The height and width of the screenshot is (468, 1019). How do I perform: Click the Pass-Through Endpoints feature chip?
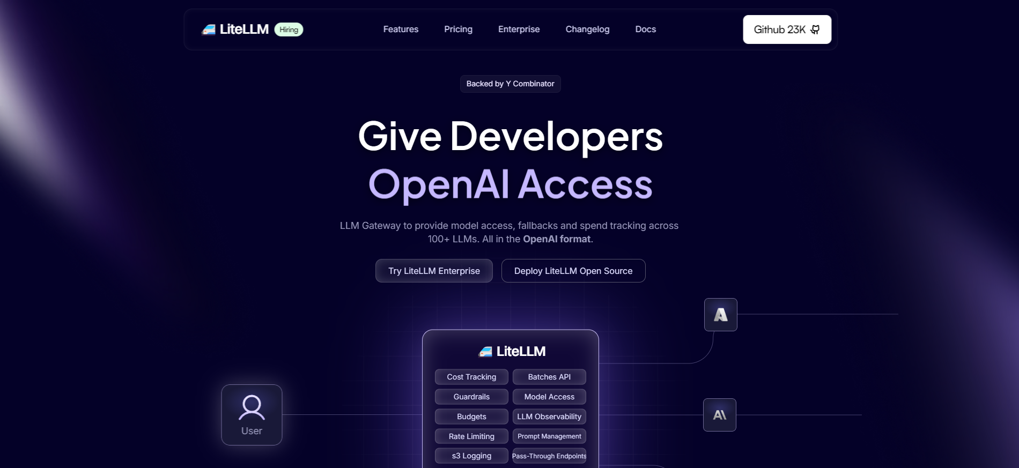click(549, 456)
